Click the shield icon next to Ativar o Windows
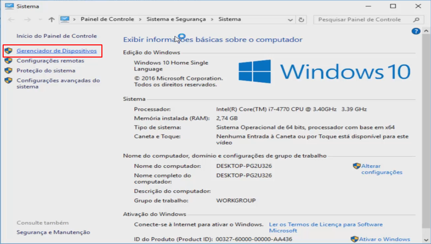The height and width of the screenshot is (244, 431). click(355, 239)
